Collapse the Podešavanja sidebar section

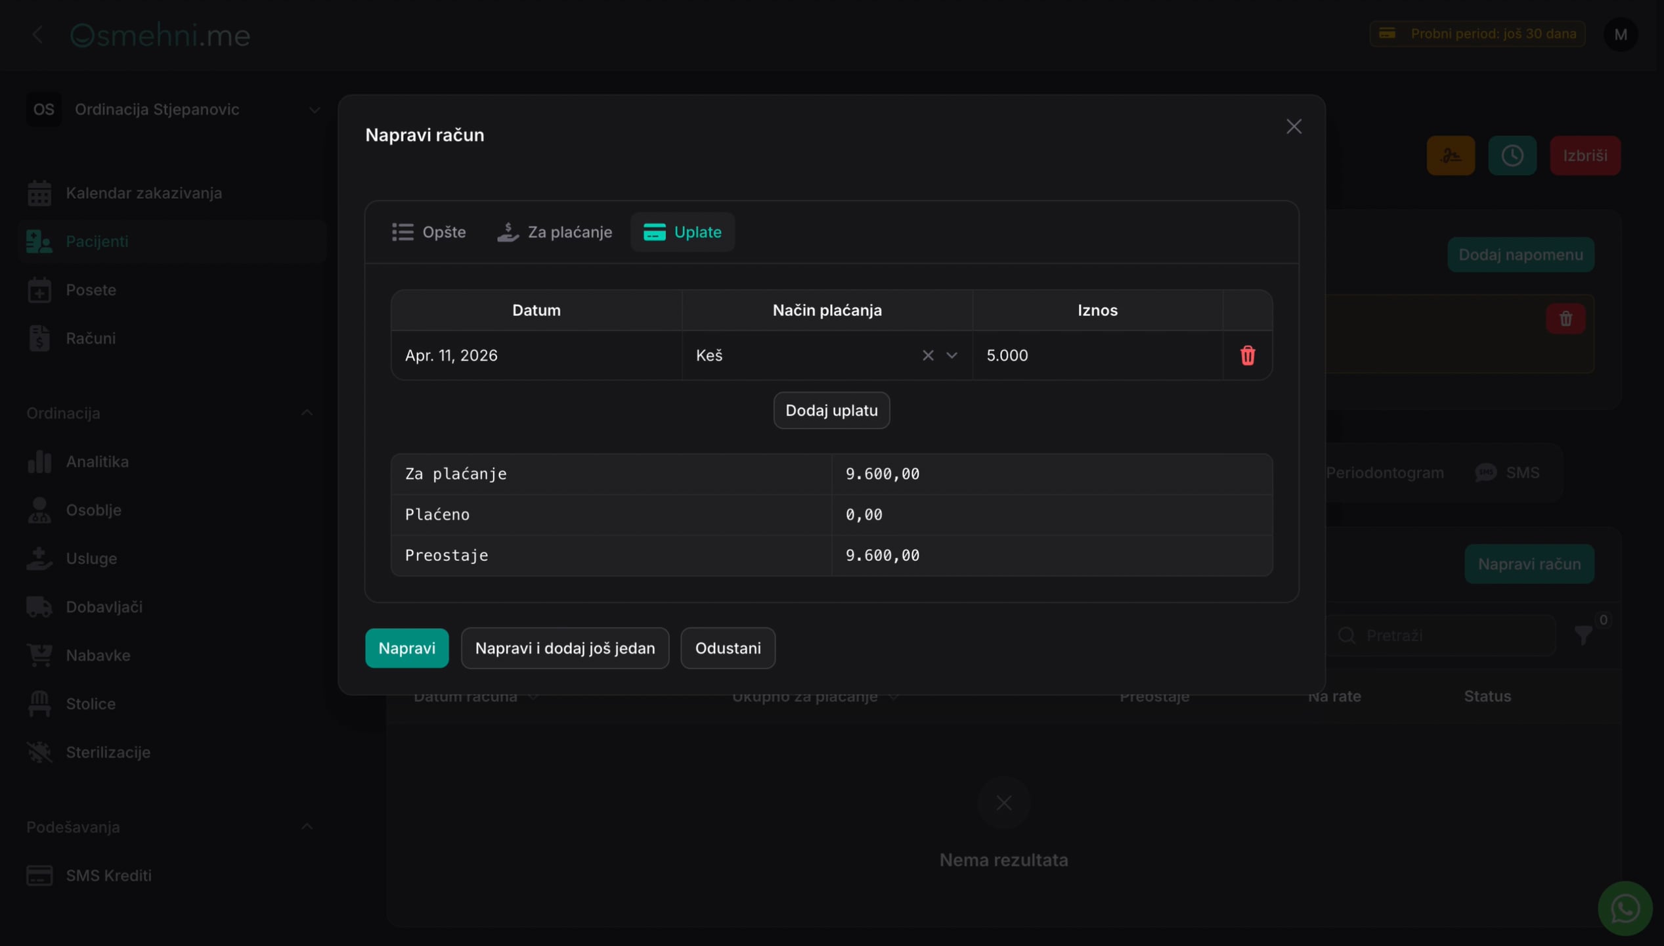tap(307, 826)
